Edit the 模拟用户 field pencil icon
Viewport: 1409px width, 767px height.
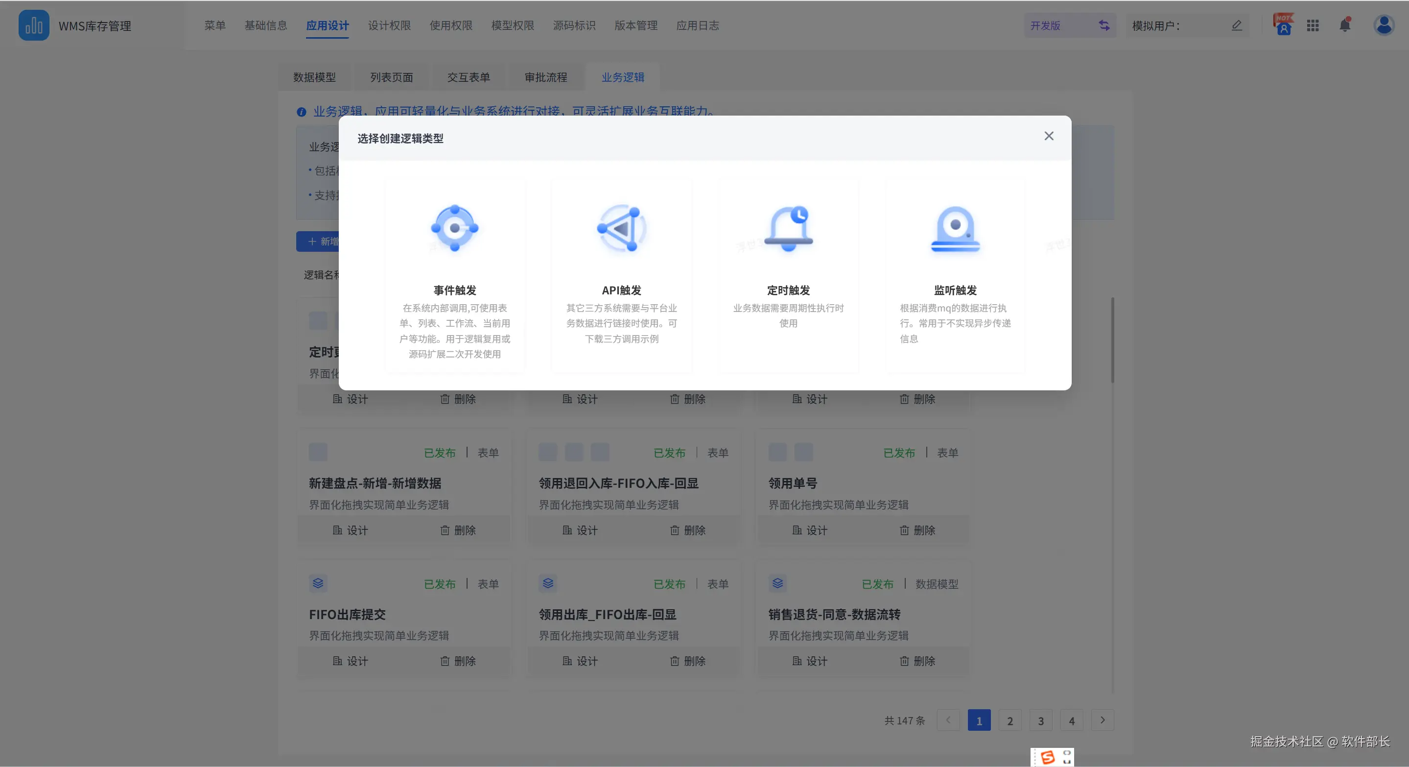click(1237, 25)
